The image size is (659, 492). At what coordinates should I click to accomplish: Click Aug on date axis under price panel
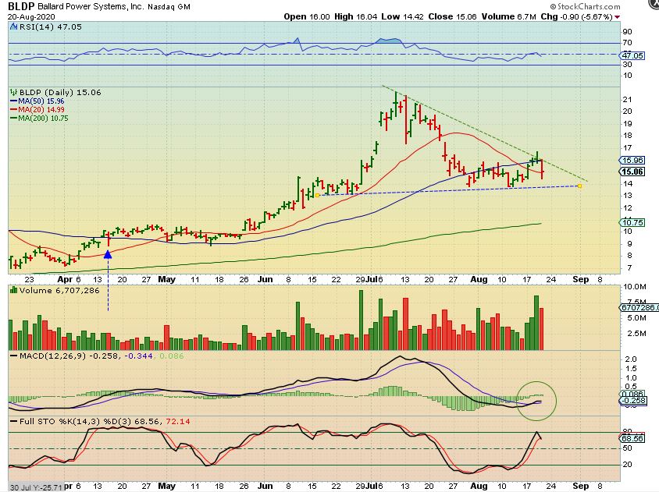(x=479, y=279)
